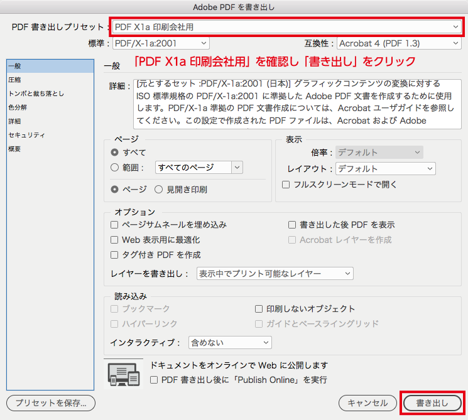Viewport: 468px width, 420px height.
Task: Check ページサムネールを埋め込み option
Action: pos(114,225)
